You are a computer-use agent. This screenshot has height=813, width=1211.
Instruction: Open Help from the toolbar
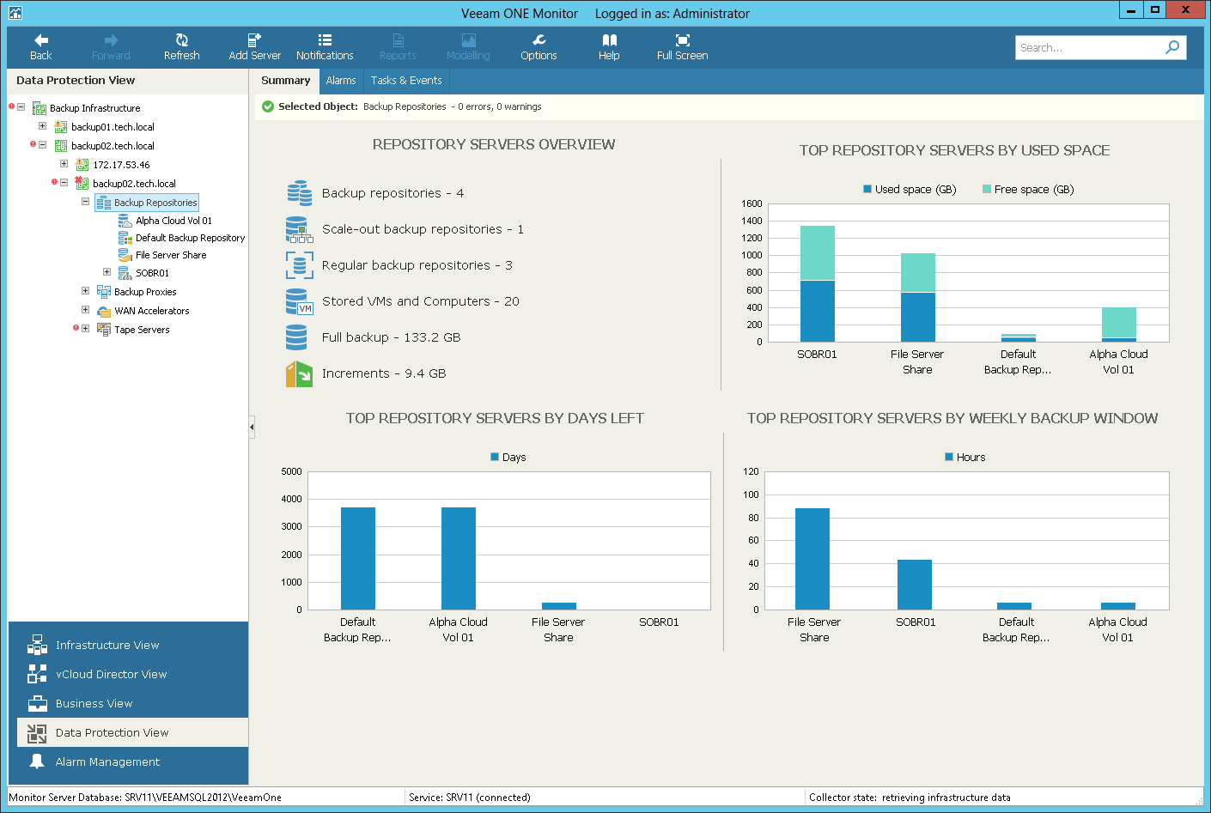pyautogui.click(x=609, y=47)
